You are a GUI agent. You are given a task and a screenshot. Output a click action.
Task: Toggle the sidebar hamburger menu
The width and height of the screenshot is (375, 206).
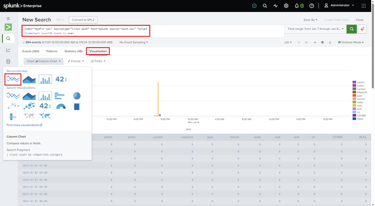pos(8,18)
